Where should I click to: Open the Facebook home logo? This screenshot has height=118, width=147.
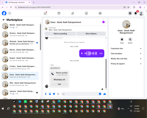(x=4, y=13)
